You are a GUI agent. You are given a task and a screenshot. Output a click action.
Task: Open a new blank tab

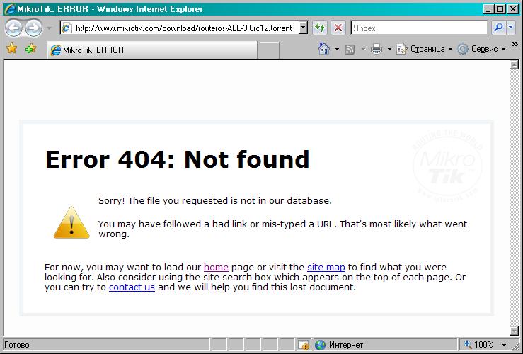(270, 50)
